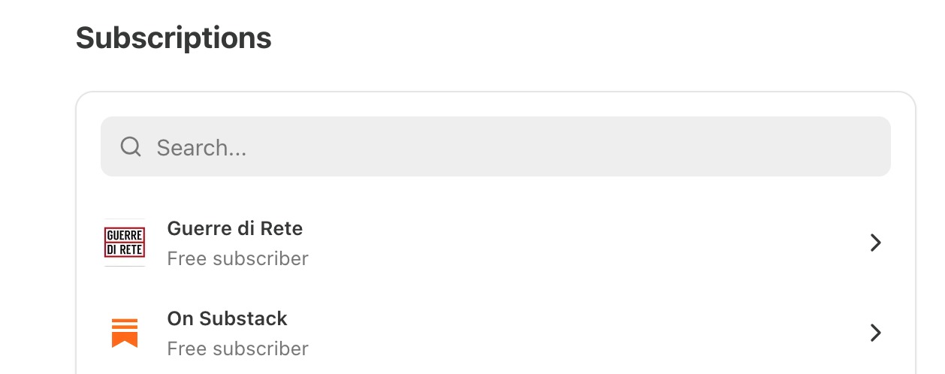
Task: Focus the subscriptions Search field
Action: point(496,146)
